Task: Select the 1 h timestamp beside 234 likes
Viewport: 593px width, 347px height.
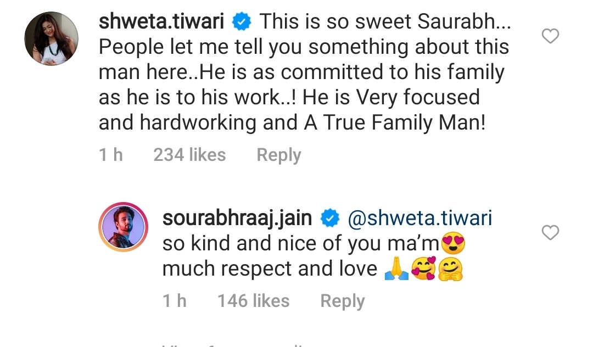Action: click(x=111, y=155)
